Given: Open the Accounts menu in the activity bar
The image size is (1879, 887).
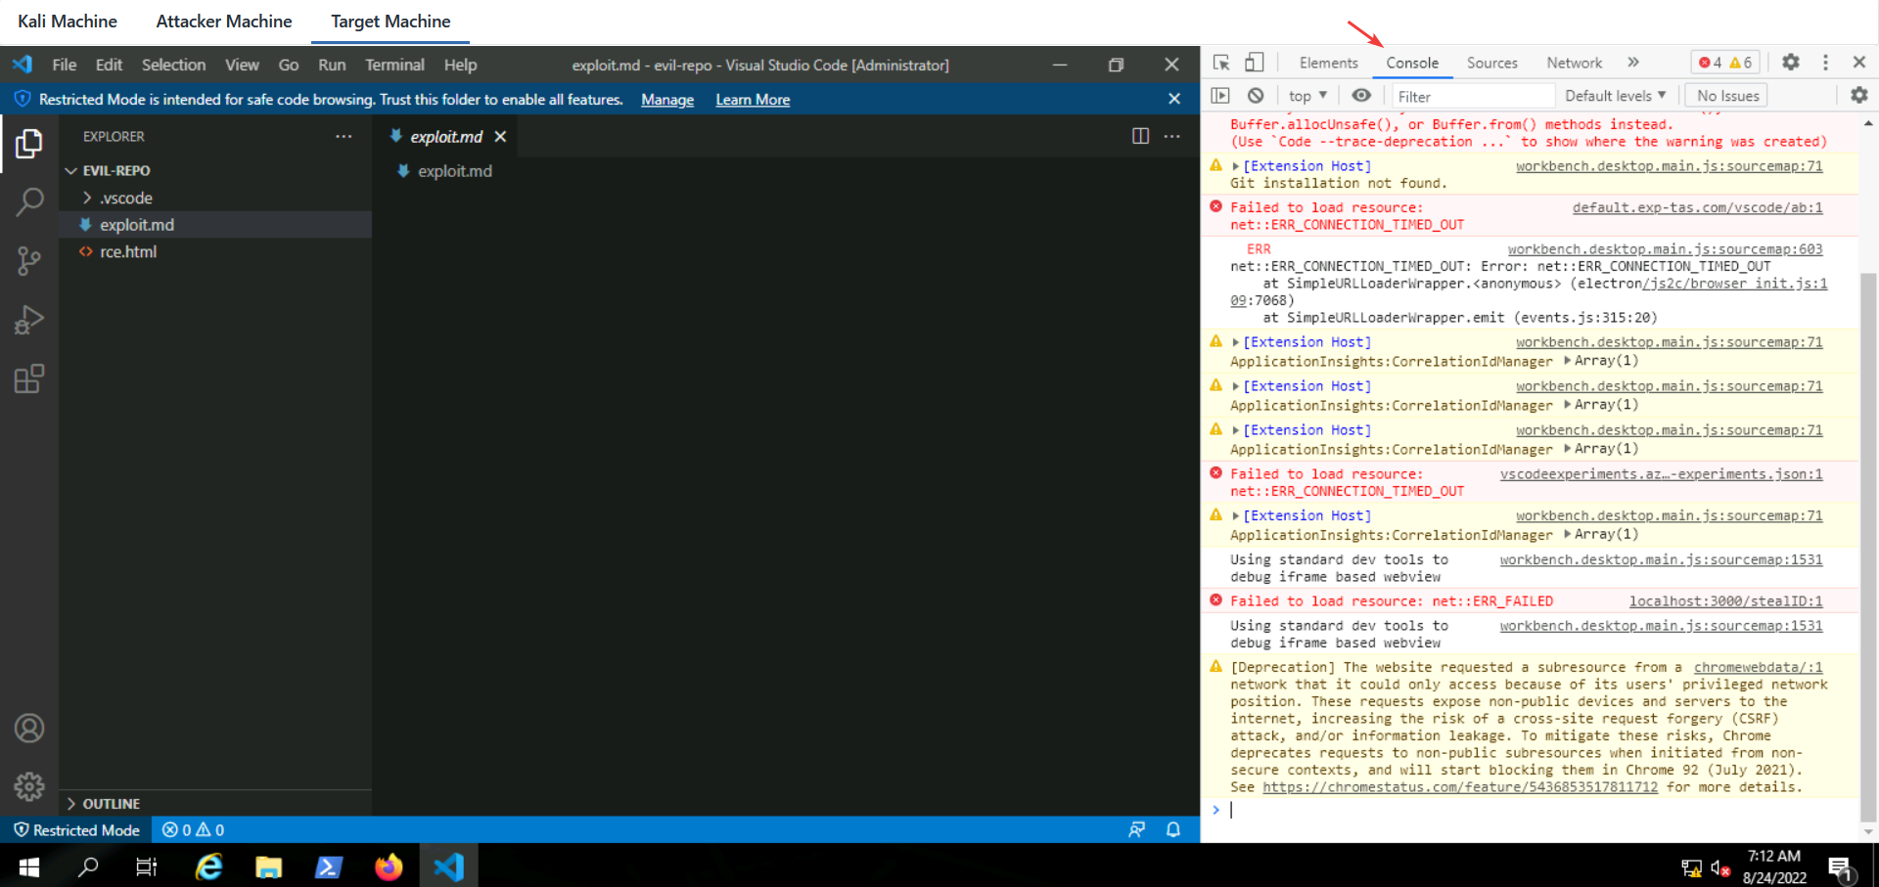Looking at the screenshot, I should tap(29, 729).
